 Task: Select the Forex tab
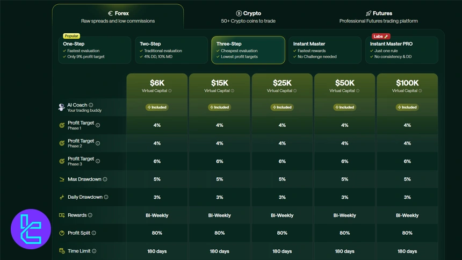point(118,17)
